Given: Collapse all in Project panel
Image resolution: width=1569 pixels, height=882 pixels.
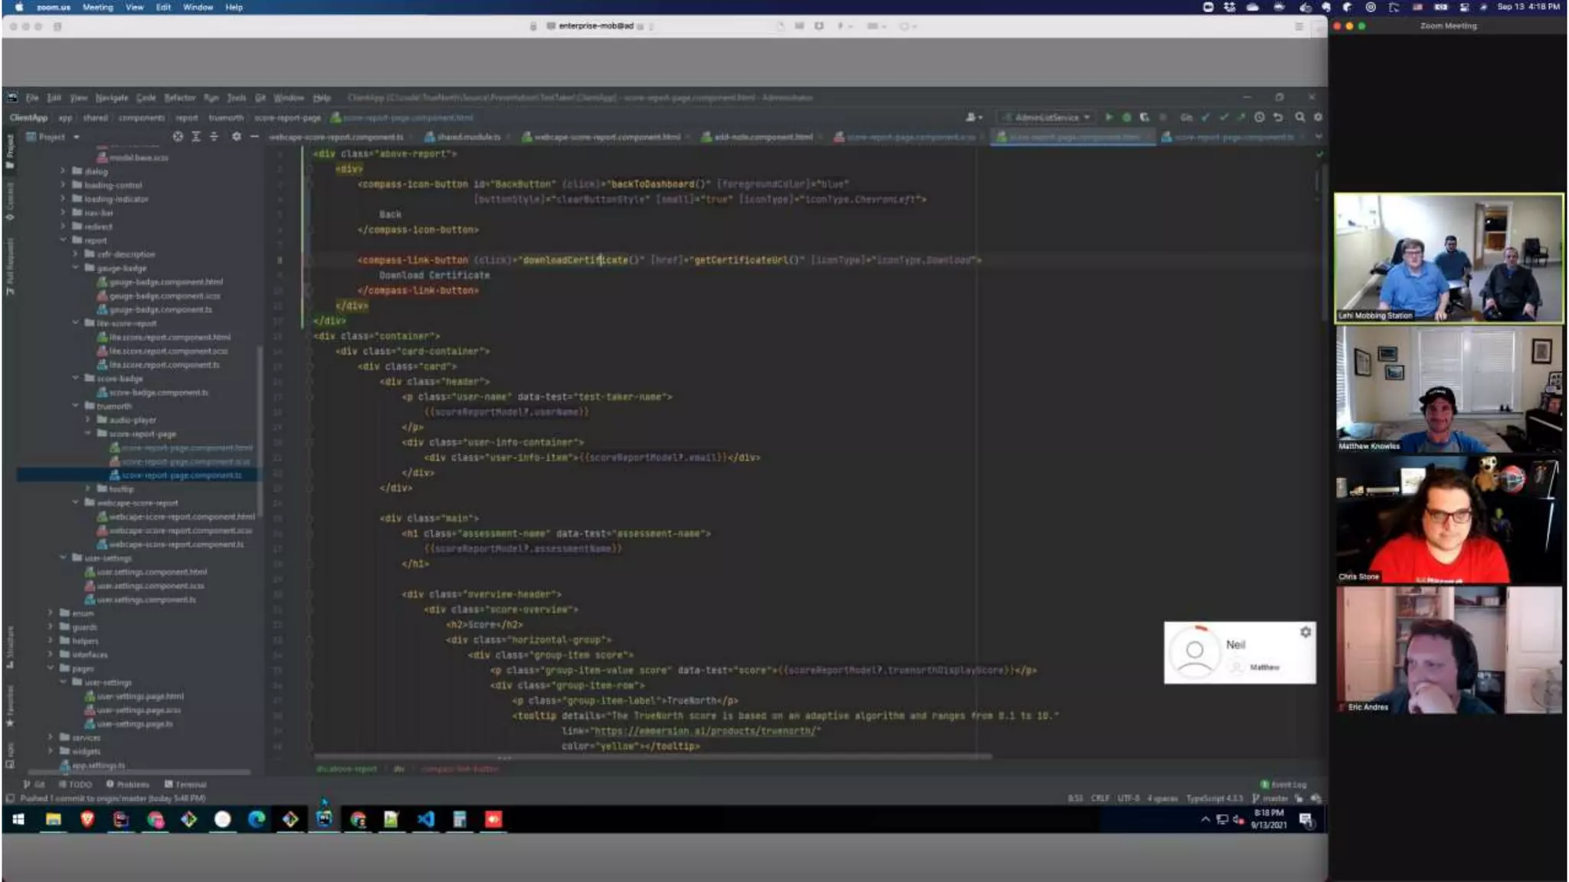Looking at the screenshot, I should click(x=214, y=136).
